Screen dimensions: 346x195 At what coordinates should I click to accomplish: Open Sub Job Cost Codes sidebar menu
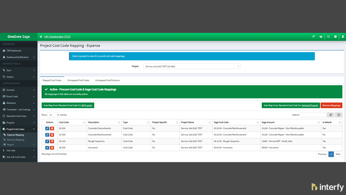point(19,157)
